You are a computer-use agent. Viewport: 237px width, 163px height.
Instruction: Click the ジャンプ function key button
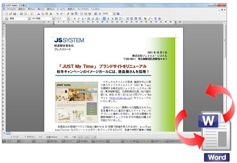point(67,141)
